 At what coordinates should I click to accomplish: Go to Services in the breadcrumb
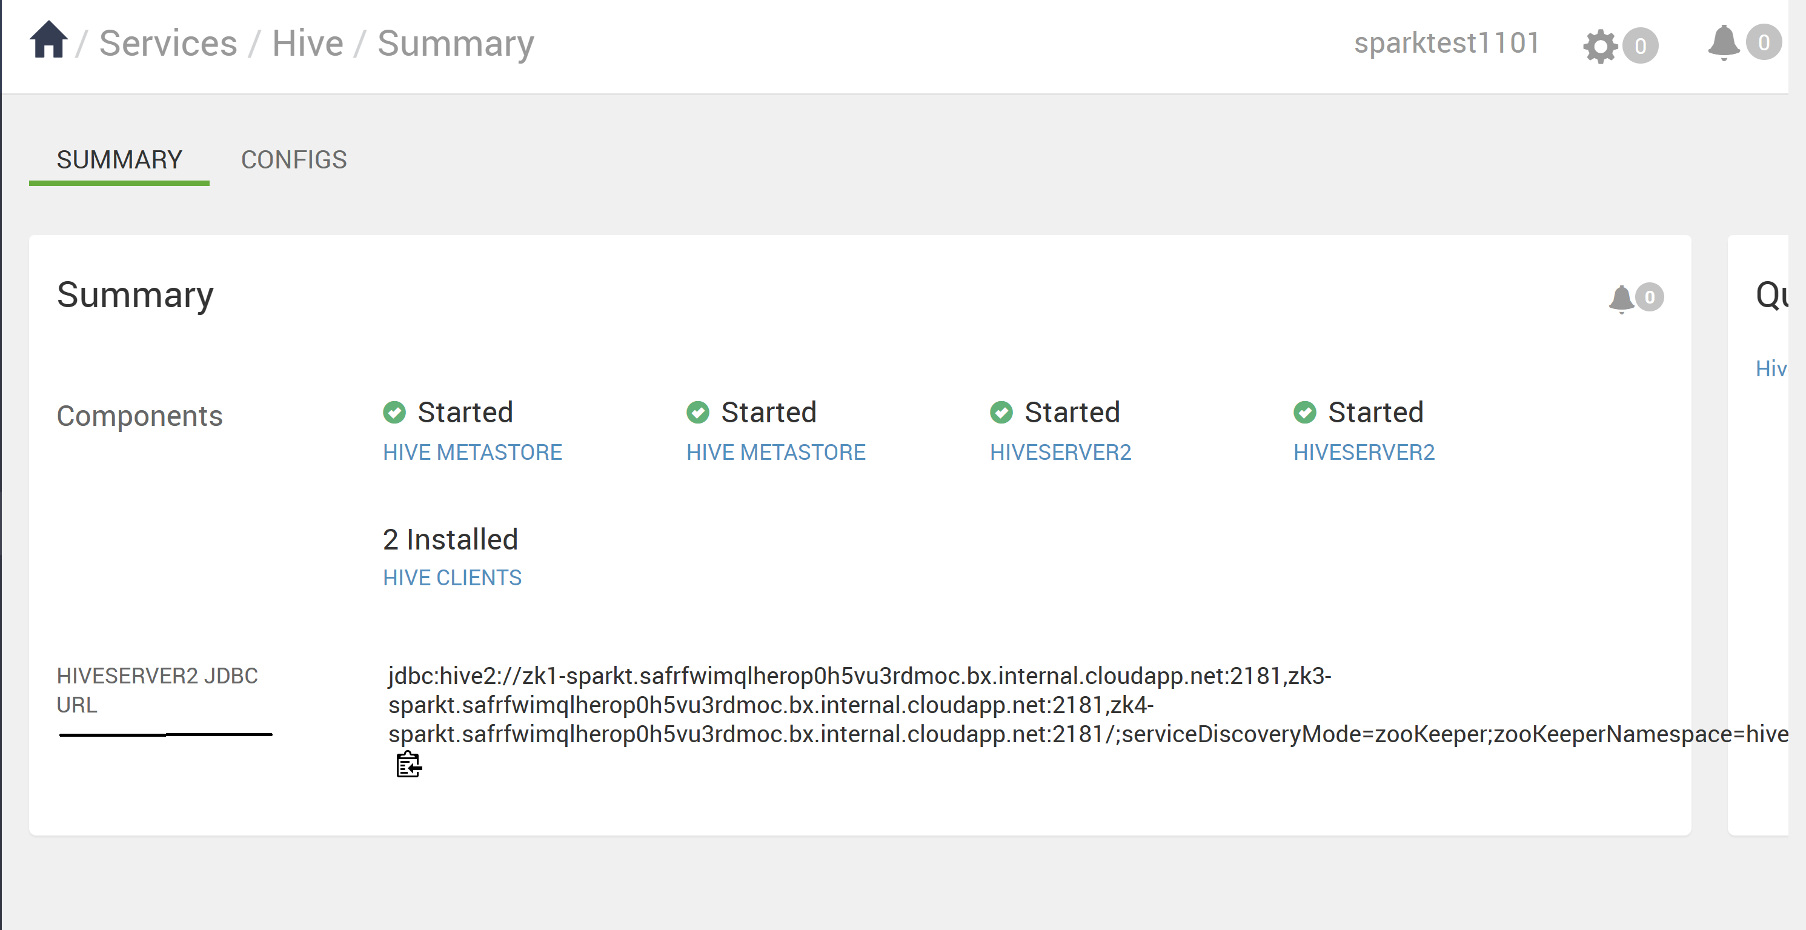(168, 44)
